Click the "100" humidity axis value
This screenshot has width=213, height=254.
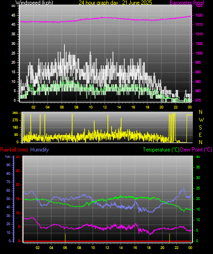click(7, 157)
